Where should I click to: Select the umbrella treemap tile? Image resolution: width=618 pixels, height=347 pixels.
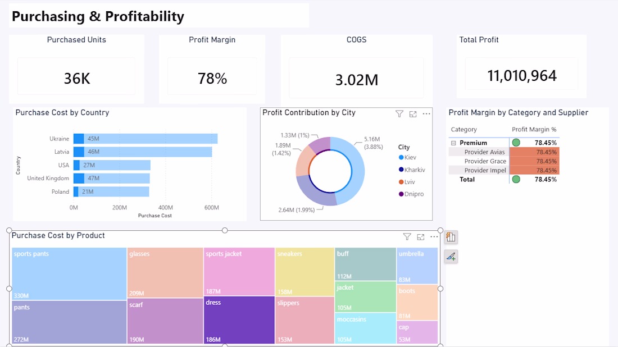[417, 266]
